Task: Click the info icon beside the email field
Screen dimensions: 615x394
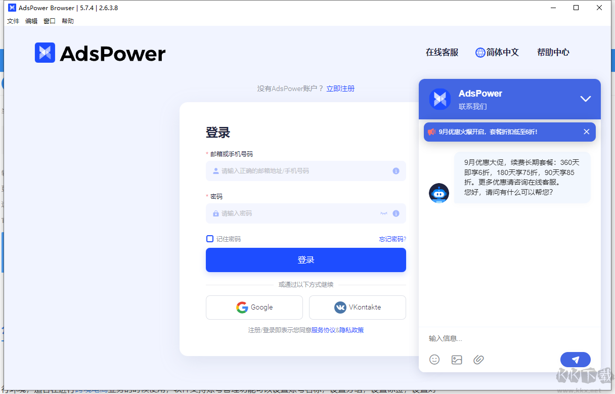Action: tap(396, 171)
